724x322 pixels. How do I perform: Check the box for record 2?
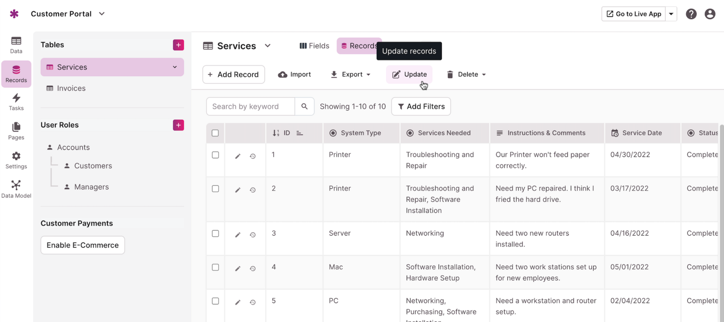tap(215, 189)
